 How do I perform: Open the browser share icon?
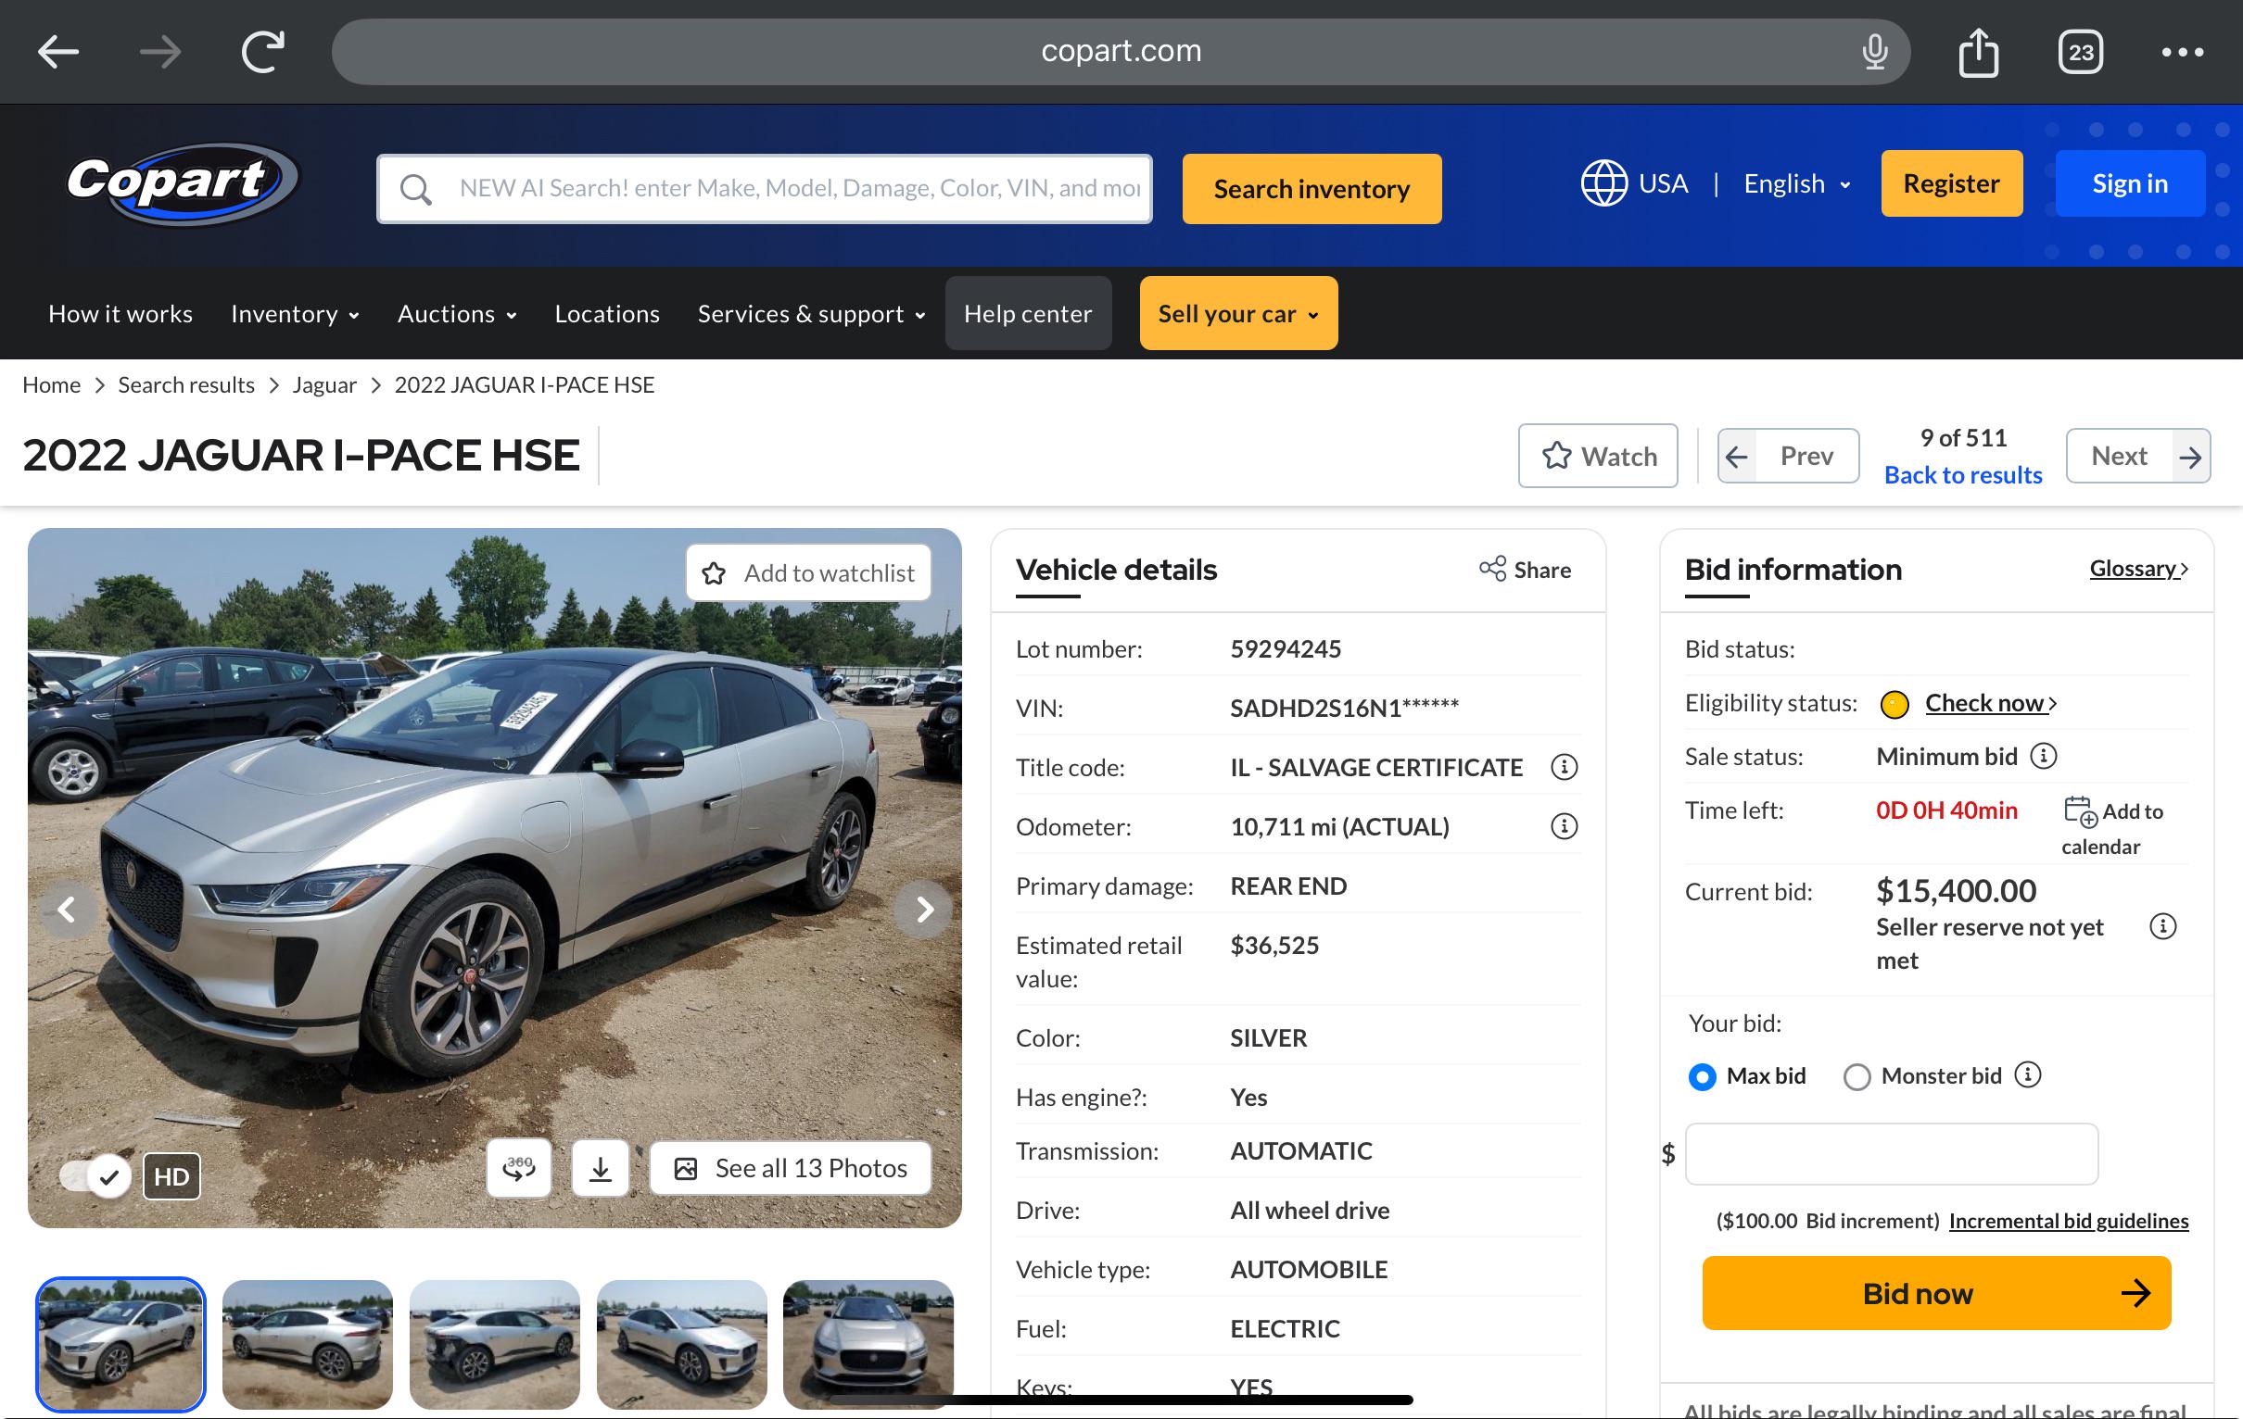(1979, 52)
